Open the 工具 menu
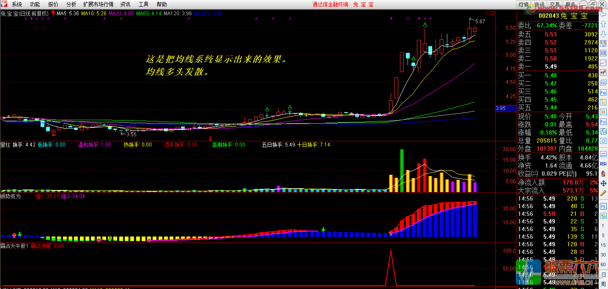This screenshot has width=608, height=289. point(144,4)
